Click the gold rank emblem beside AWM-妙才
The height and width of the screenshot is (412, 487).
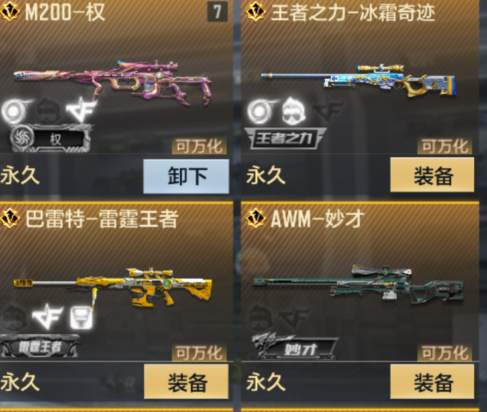click(x=255, y=219)
